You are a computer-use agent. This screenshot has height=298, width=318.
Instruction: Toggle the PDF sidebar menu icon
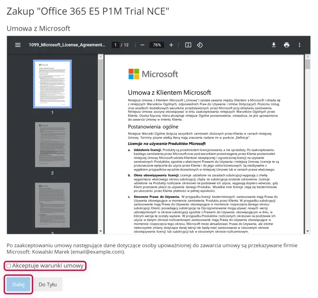pyautogui.click(x=18, y=45)
